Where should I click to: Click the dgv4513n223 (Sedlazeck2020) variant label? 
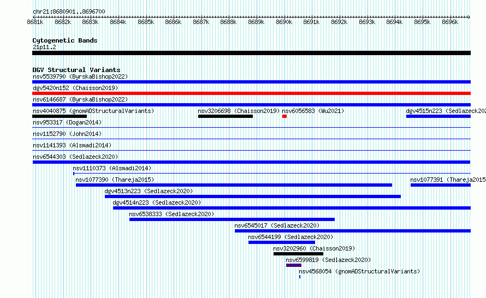(x=149, y=191)
